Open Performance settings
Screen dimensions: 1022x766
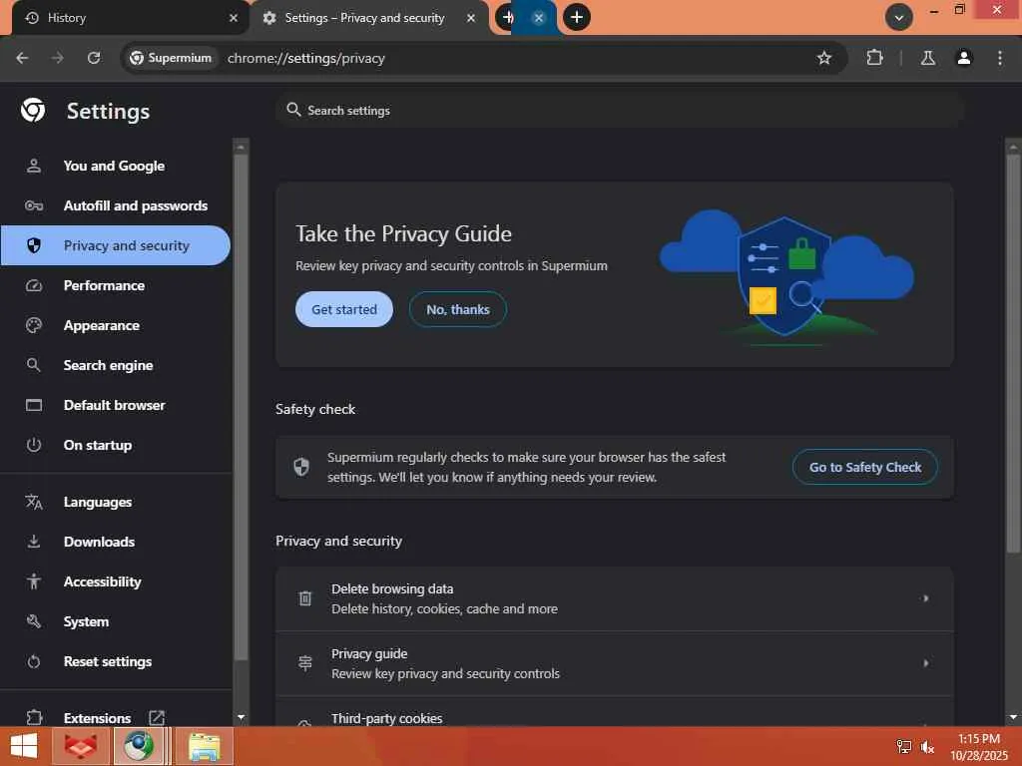point(114,285)
